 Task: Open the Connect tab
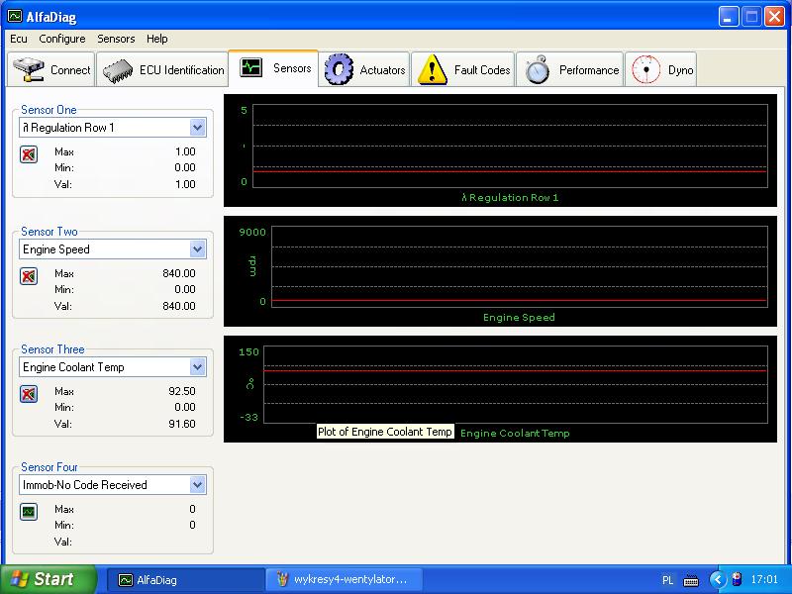click(x=51, y=69)
